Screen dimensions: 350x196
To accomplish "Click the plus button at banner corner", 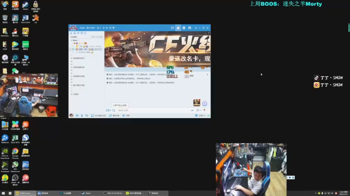I will click(x=209, y=33).
